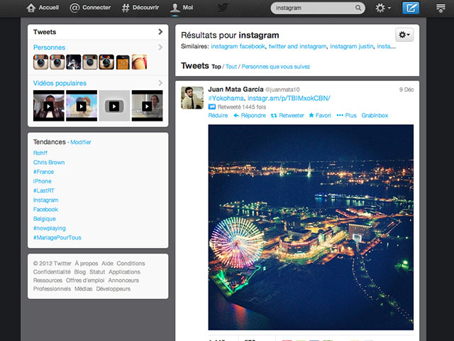Image resolution: width=454 pixels, height=341 pixels.
Task: Click the notification tray icon at far right
Action: pos(441,8)
